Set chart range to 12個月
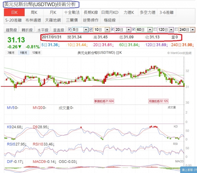 click(36, 53)
